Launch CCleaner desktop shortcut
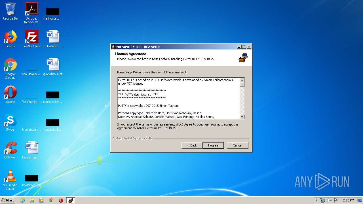363x204 pixels. (x=10, y=150)
